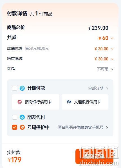Click the 实付款 ¥179 amount
The image size is (121, 168).
point(15,160)
